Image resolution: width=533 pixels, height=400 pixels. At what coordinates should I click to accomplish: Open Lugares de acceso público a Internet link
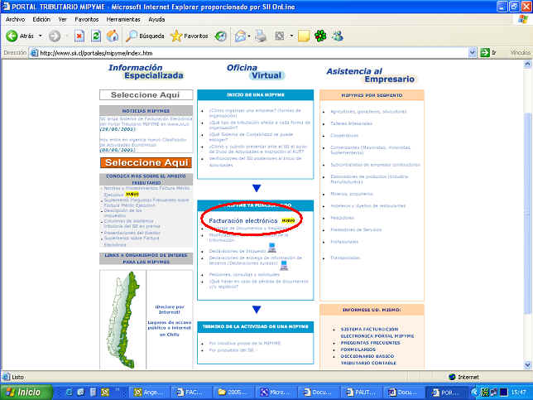point(170,328)
